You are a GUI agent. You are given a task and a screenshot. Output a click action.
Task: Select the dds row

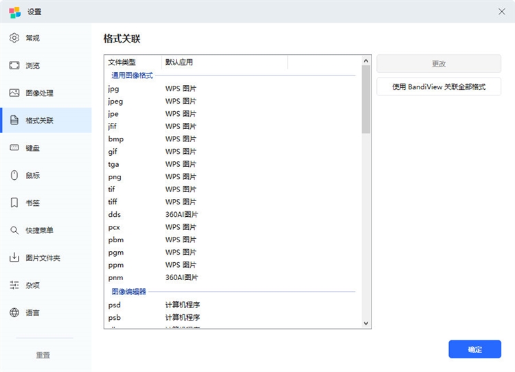[233, 214]
